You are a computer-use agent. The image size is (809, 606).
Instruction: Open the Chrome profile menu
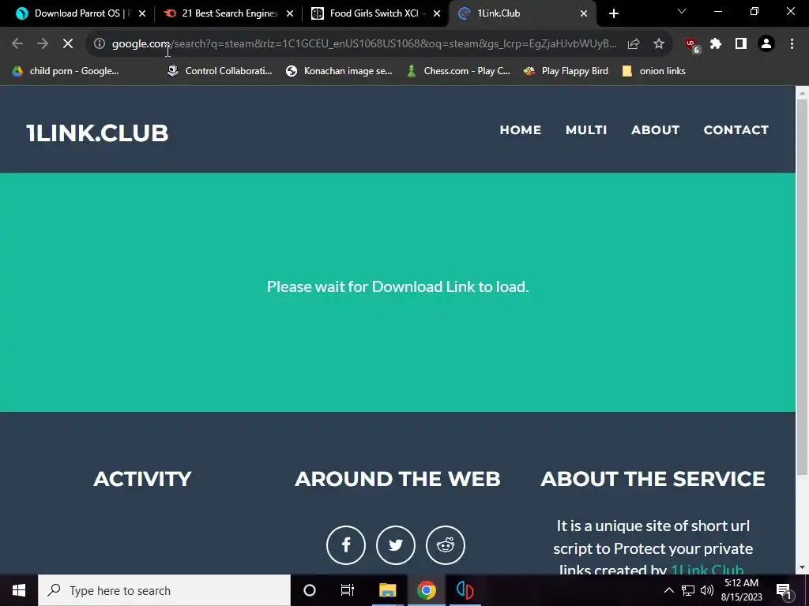766,44
